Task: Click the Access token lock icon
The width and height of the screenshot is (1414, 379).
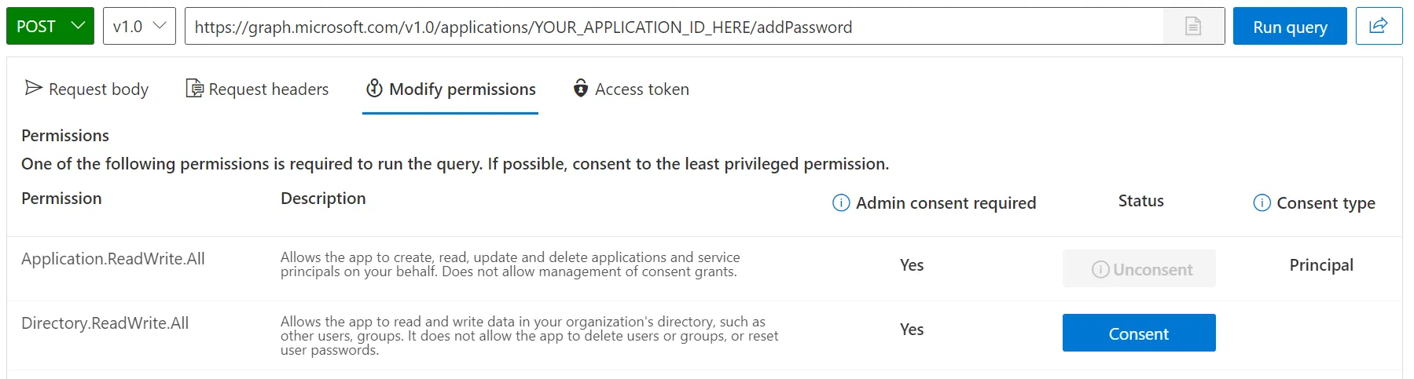Action: click(581, 89)
